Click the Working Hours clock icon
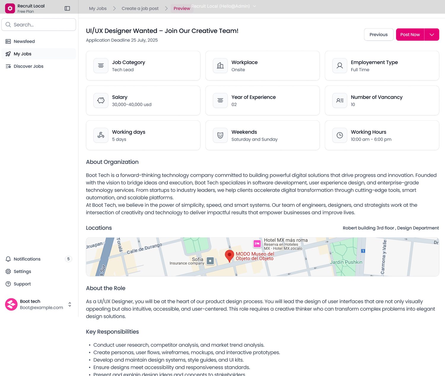 tap(340, 135)
